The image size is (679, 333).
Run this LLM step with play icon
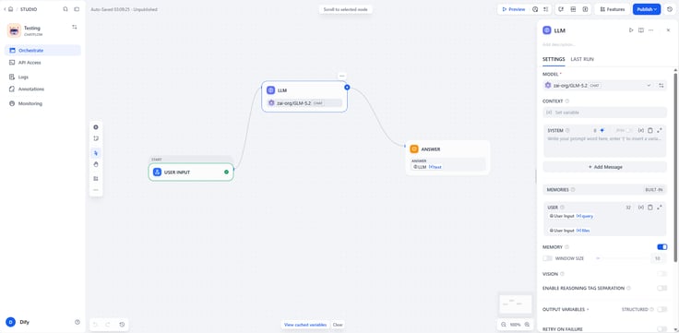(x=631, y=30)
